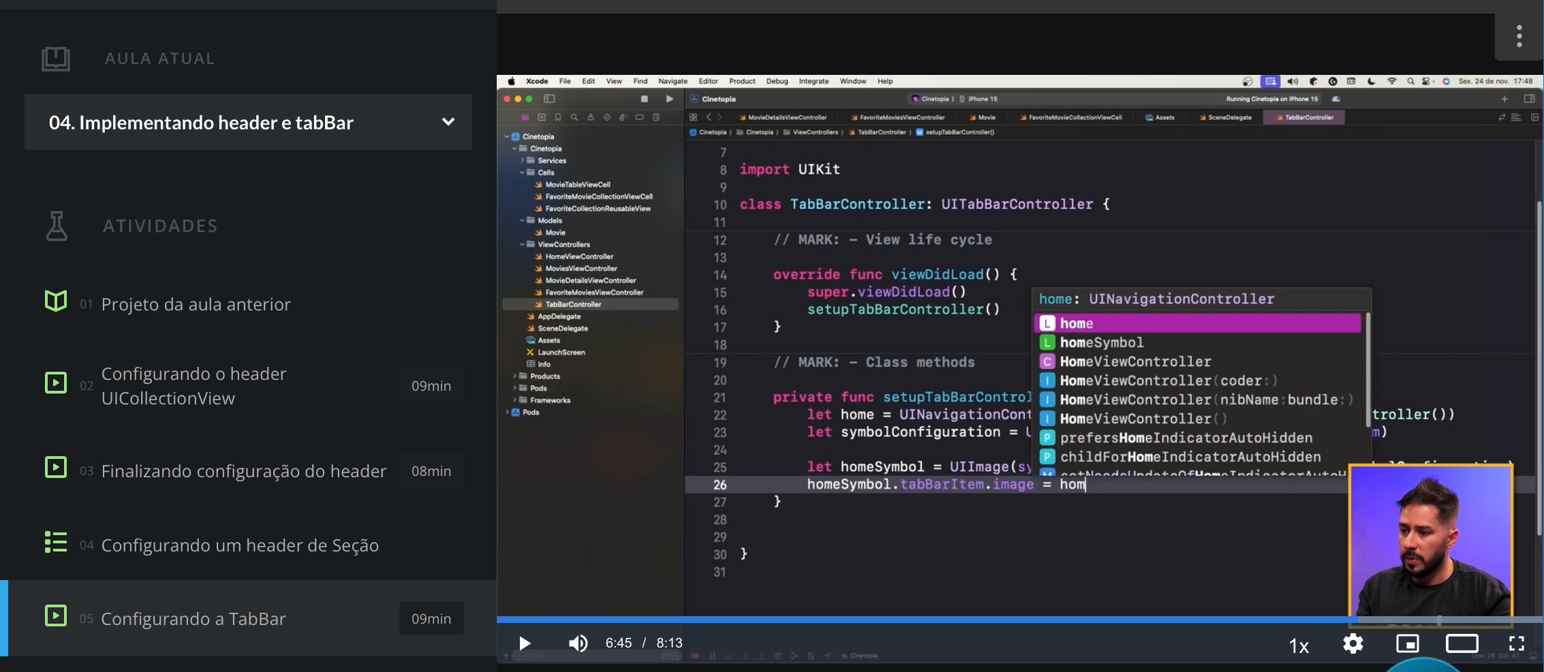Toggle theater mode view
Viewport: 1544px width, 672px height.
pos(1462,643)
